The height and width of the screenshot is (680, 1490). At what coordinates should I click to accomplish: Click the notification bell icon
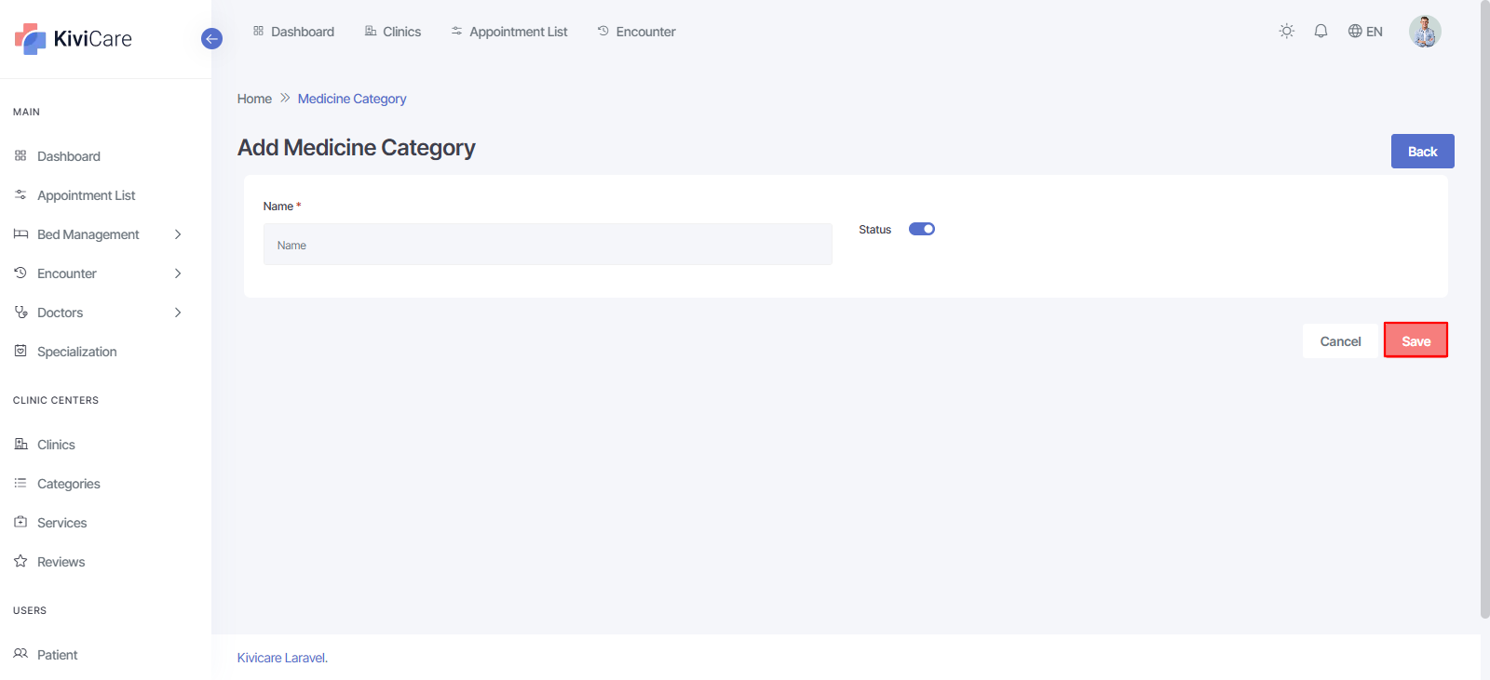[1321, 31]
